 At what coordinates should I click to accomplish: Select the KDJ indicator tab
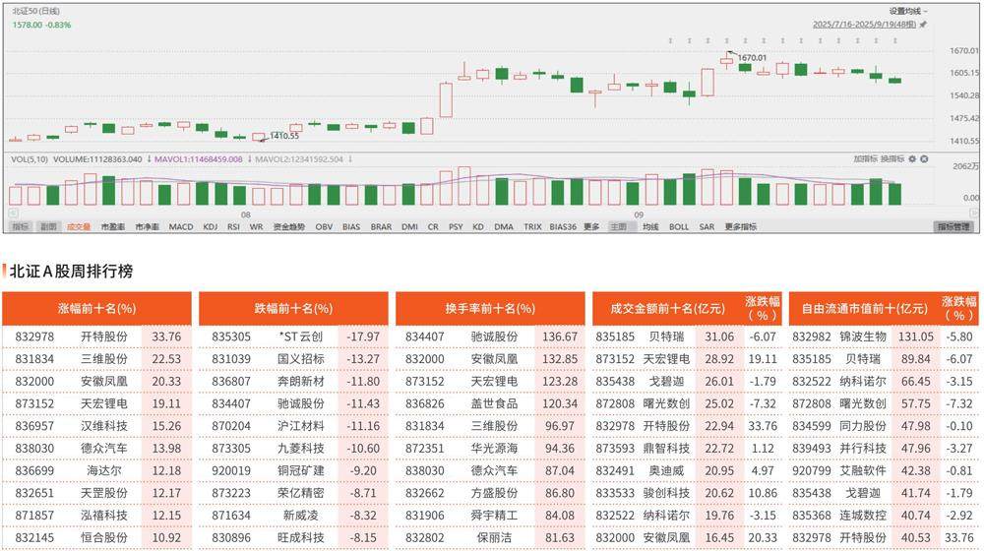click(211, 226)
